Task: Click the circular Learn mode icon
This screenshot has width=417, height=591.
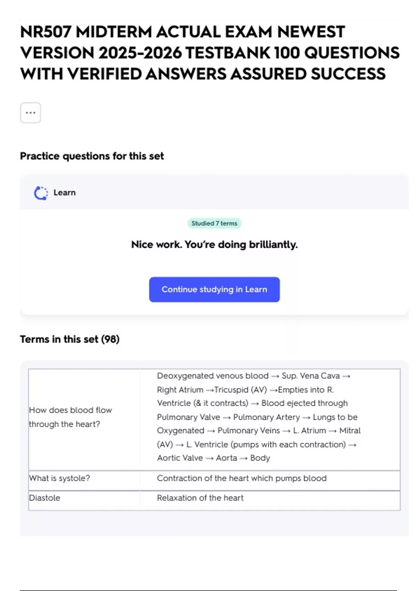Action: (x=41, y=193)
